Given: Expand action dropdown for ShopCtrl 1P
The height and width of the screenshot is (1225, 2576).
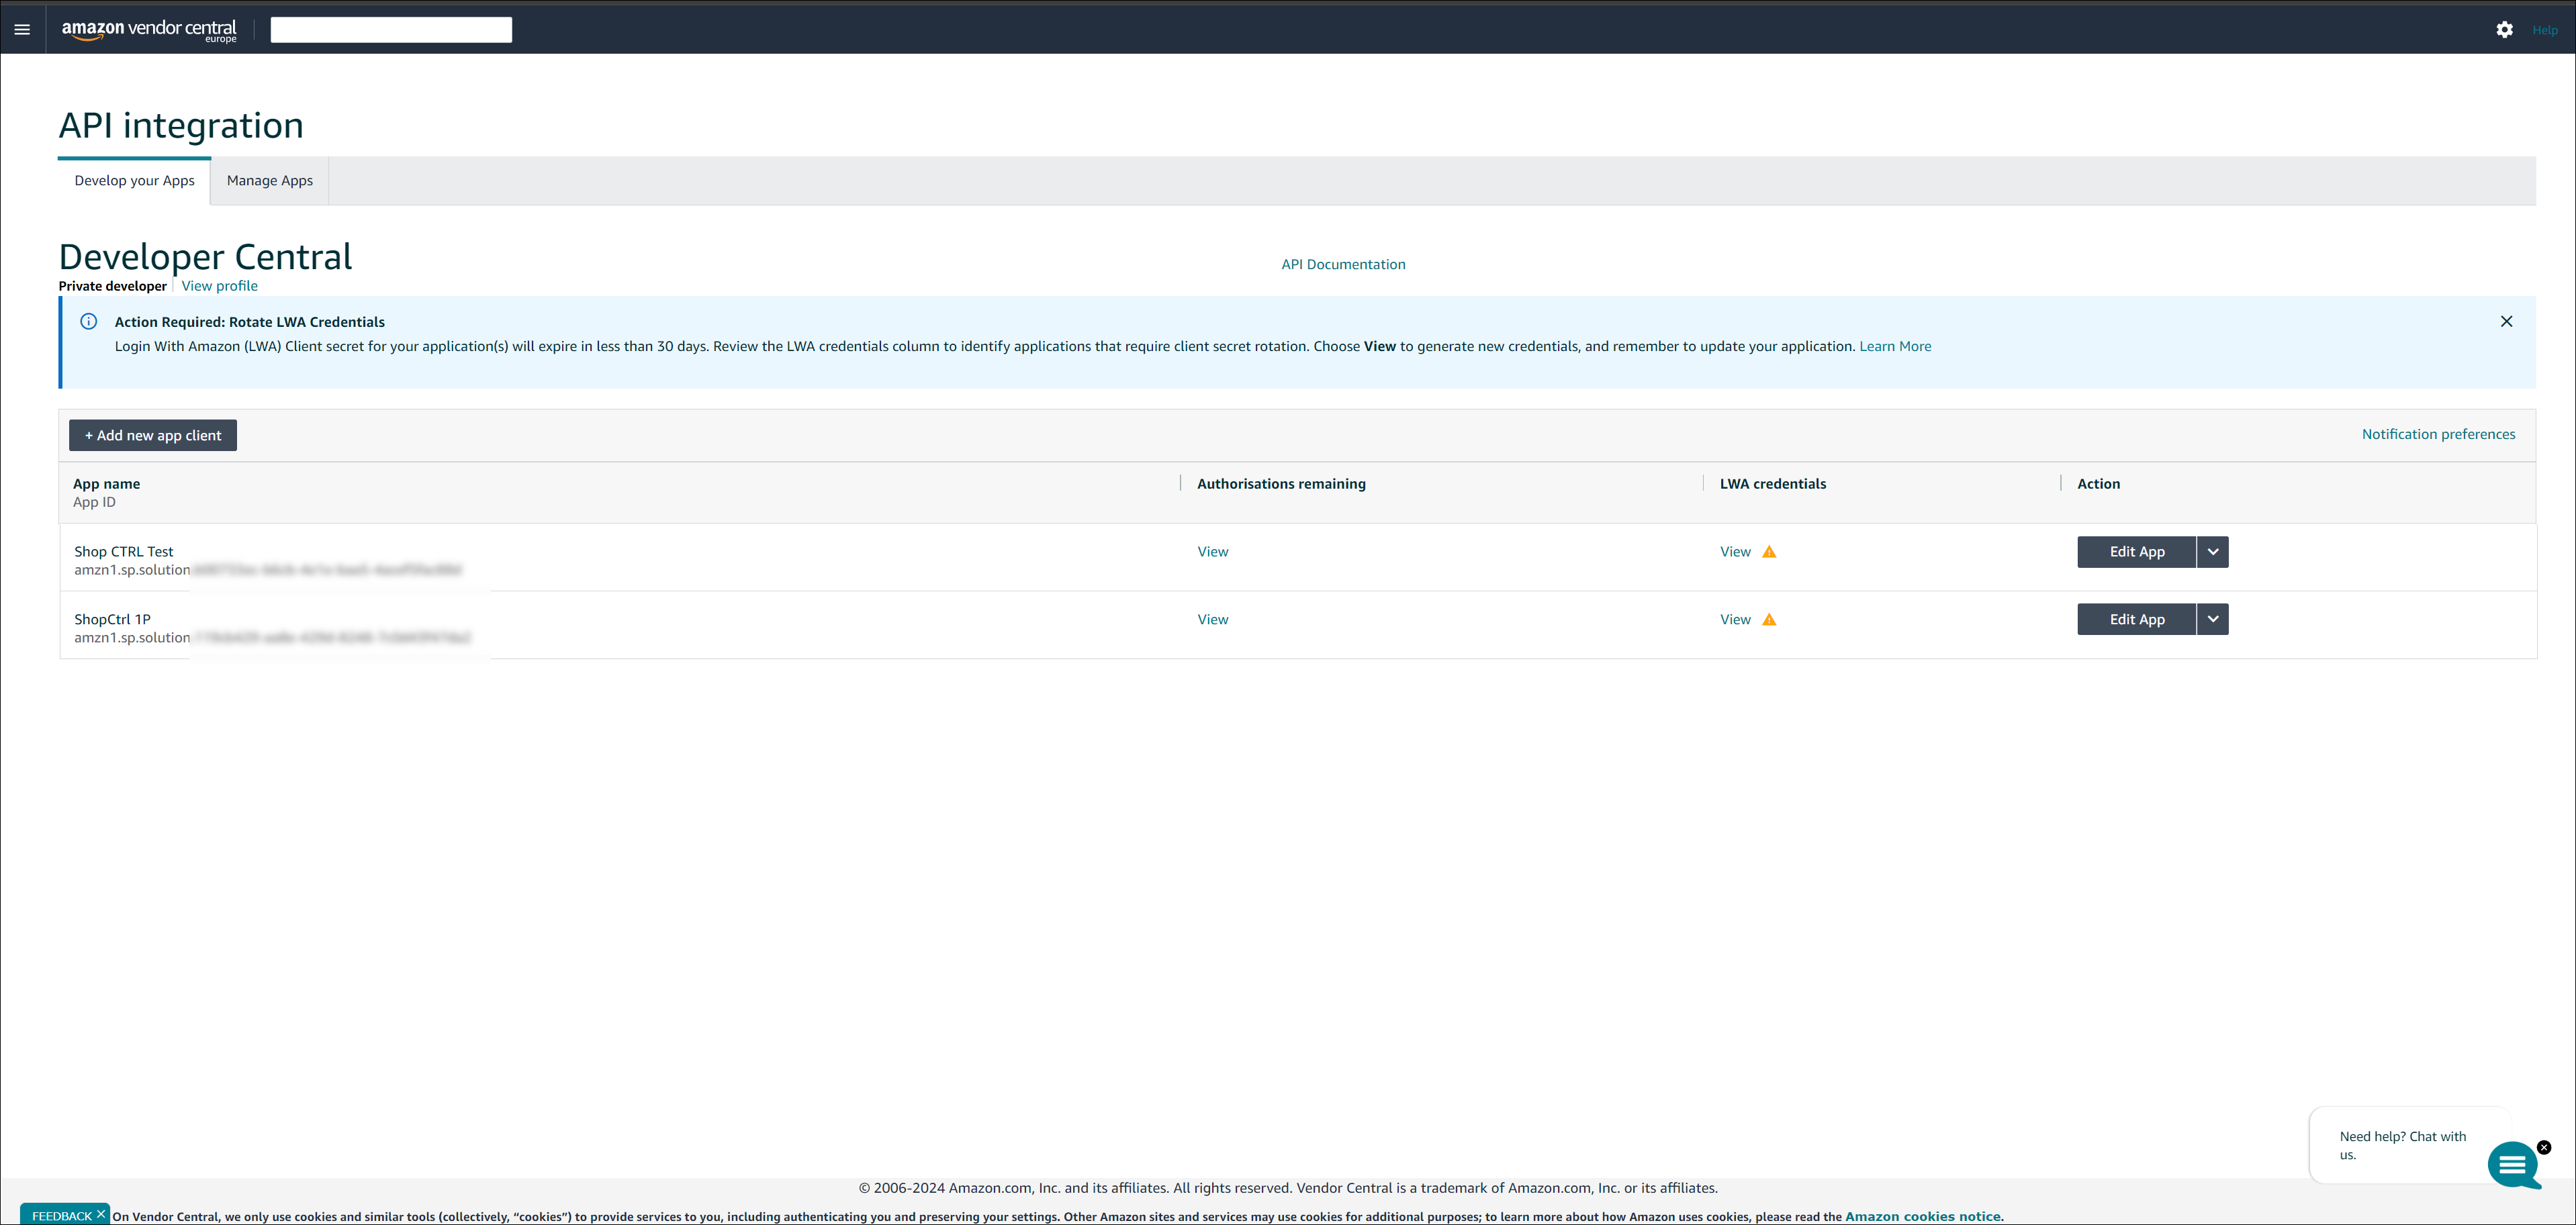Looking at the screenshot, I should (x=2213, y=620).
